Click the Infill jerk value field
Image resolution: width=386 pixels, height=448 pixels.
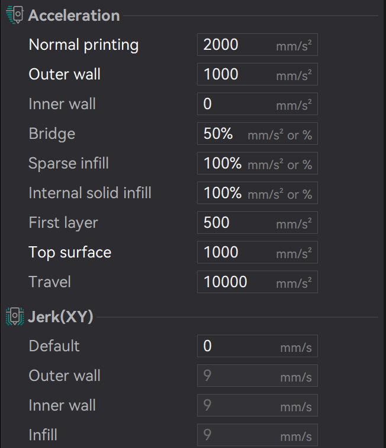(x=237, y=435)
